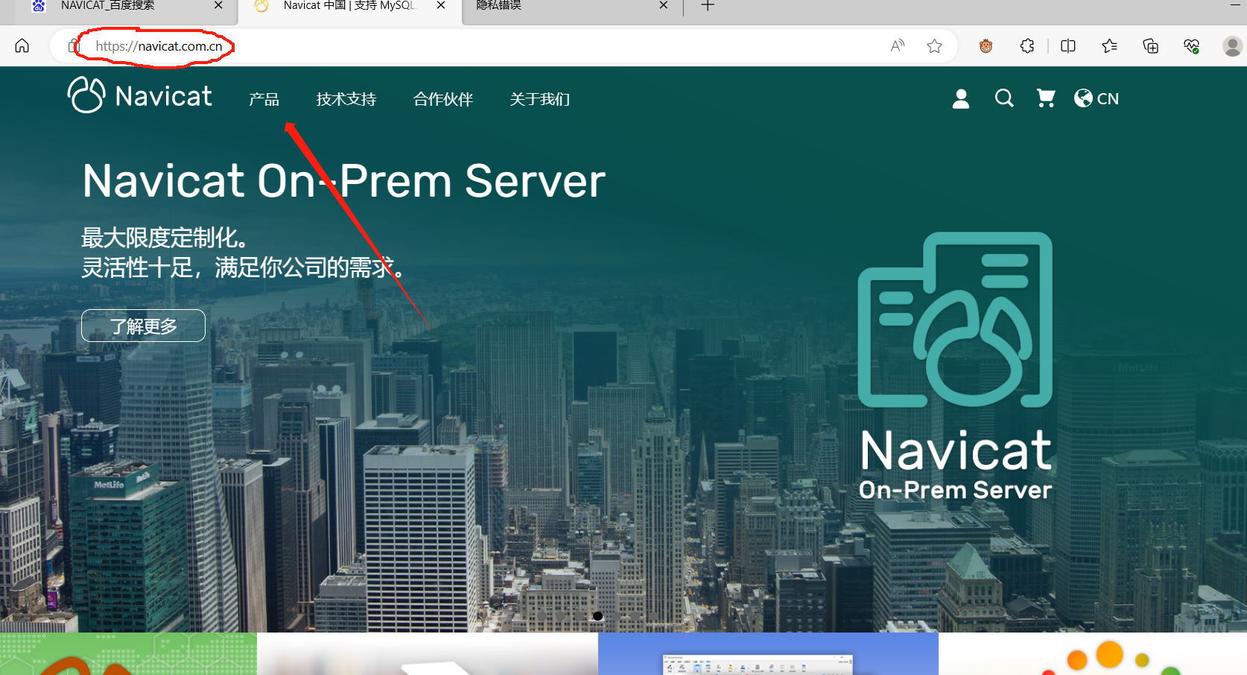Open browser Extensions puzzle icon

1027,46
